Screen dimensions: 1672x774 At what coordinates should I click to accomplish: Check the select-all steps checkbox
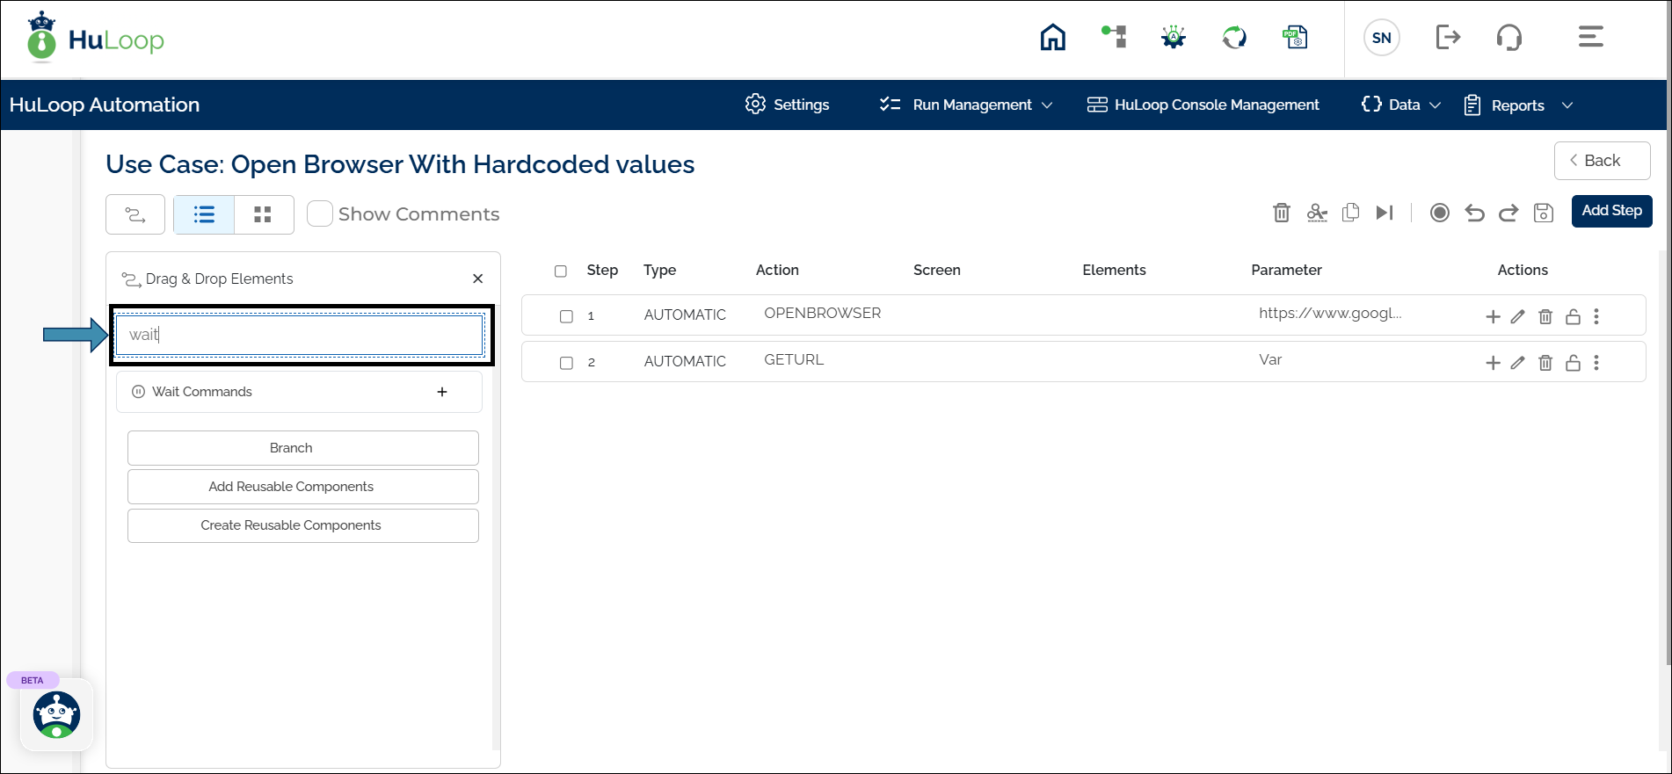(561, 271)
